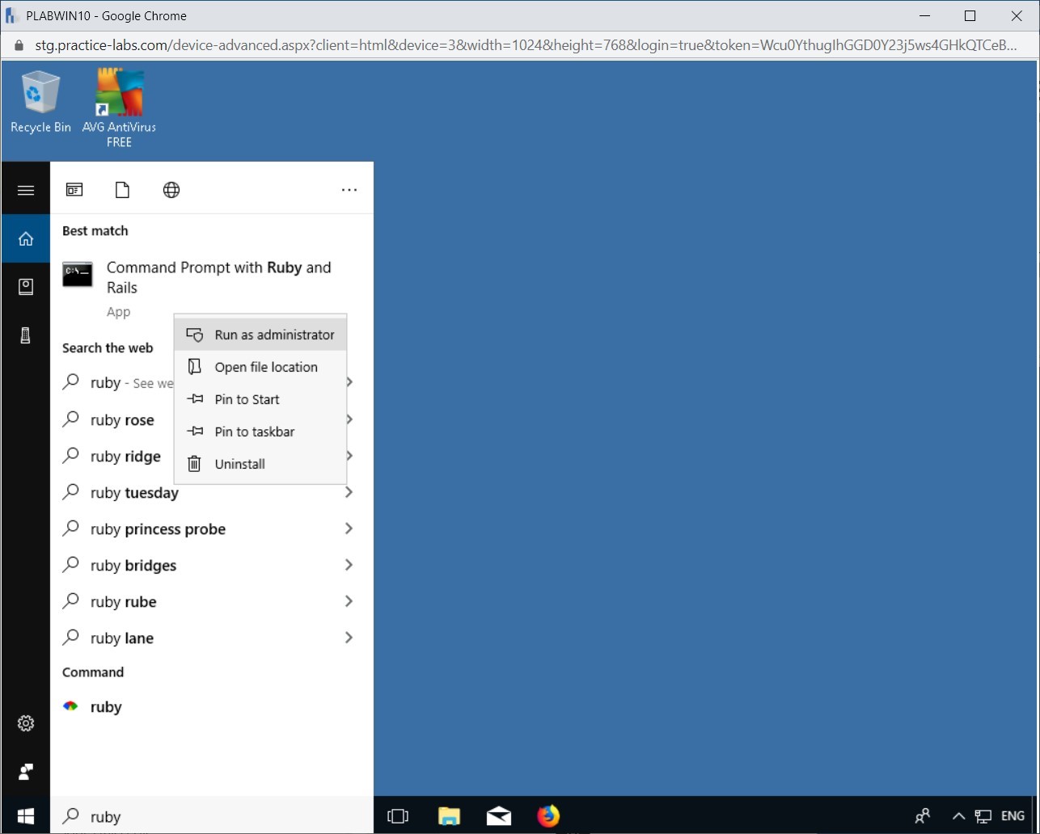The height and width of the screenshot is (834, 1040).
Task: Expand the 'ruby bridges' suggestion arrow
Action: coord(349,565)
